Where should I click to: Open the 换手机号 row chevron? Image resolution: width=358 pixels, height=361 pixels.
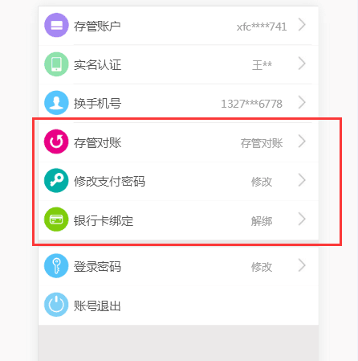click(302, 102)
